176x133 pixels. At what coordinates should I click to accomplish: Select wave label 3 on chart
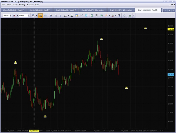(101, 39)
